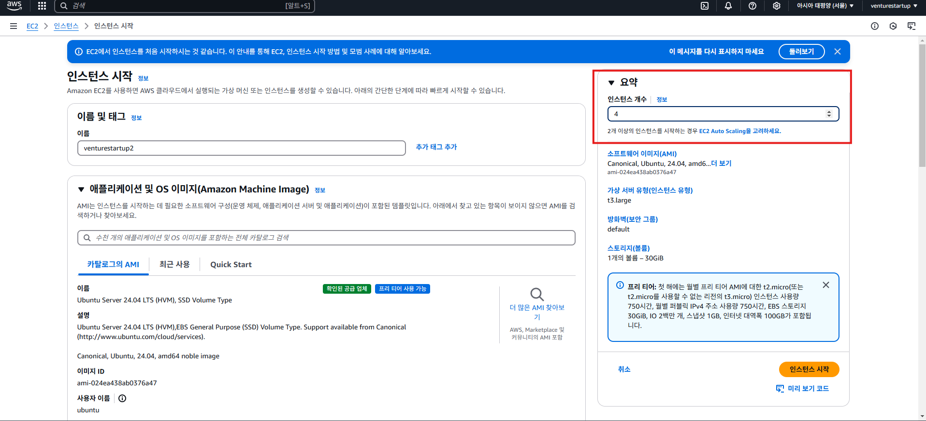The height and width of the screenshot is (421, 926).
Task: Collapse the 요약 summary section
Action: click(x=611, y=83)
